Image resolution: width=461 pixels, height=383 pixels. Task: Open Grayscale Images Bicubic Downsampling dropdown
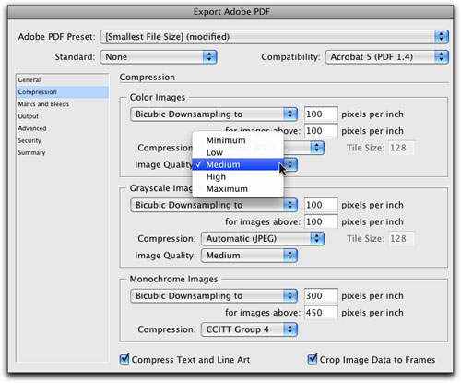214,205
